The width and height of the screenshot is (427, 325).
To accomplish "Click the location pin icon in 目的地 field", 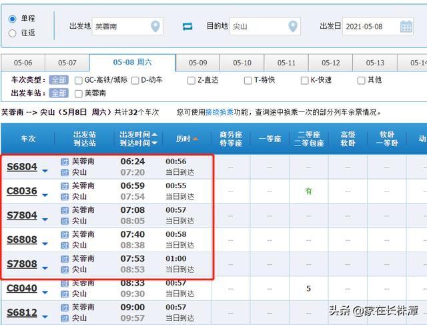I will tap(293, 27).
